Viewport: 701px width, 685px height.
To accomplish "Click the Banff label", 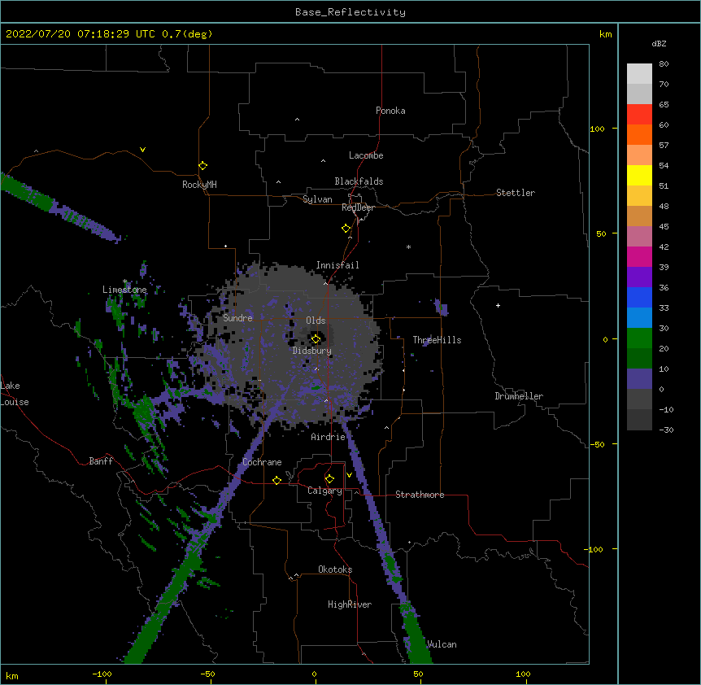I will tap(101, 461).
